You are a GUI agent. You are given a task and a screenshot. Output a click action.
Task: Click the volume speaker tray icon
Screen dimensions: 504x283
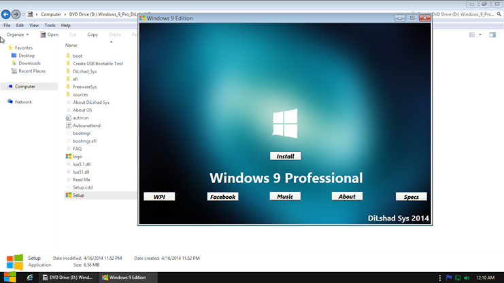467,278
